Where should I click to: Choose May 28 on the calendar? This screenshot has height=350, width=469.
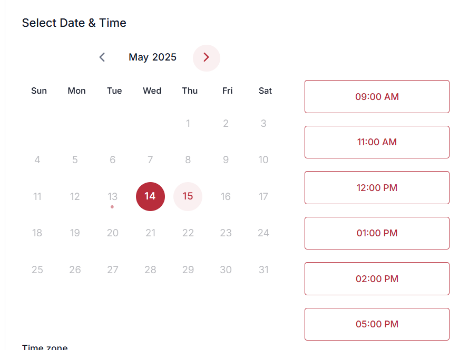tap(150, 269)
